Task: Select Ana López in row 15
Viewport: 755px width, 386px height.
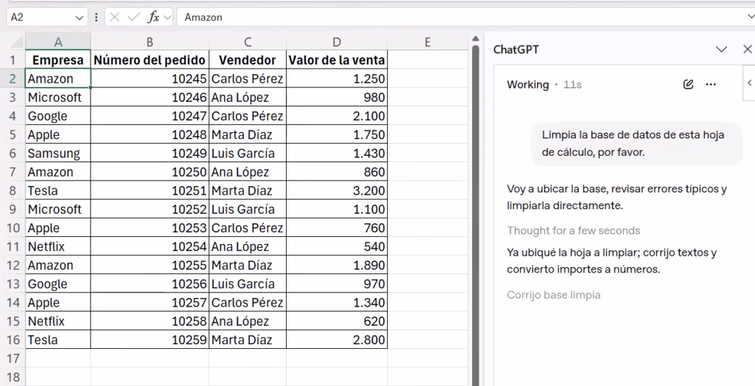Action: click(x=247, y=321)
